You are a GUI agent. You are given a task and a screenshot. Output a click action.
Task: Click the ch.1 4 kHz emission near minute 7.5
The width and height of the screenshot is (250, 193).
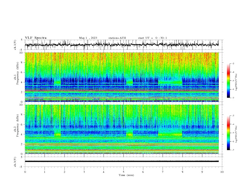tap(170, 82)
